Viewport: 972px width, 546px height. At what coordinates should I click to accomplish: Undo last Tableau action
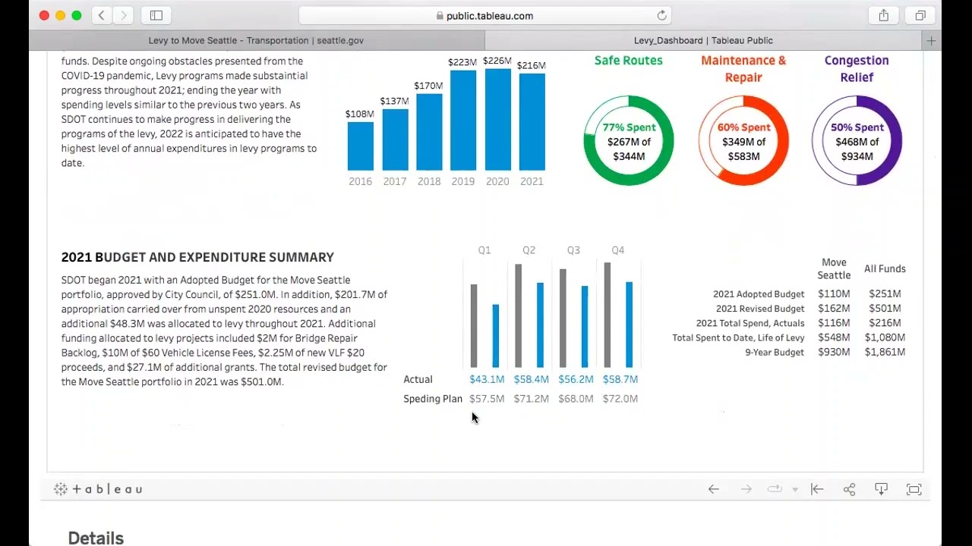[x=714, y=489]
